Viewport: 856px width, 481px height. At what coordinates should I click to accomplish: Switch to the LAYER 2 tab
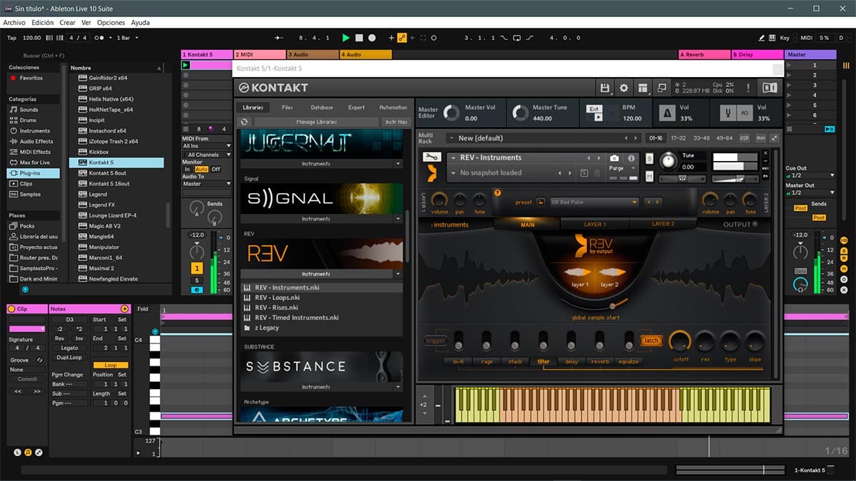click(663, 224)
